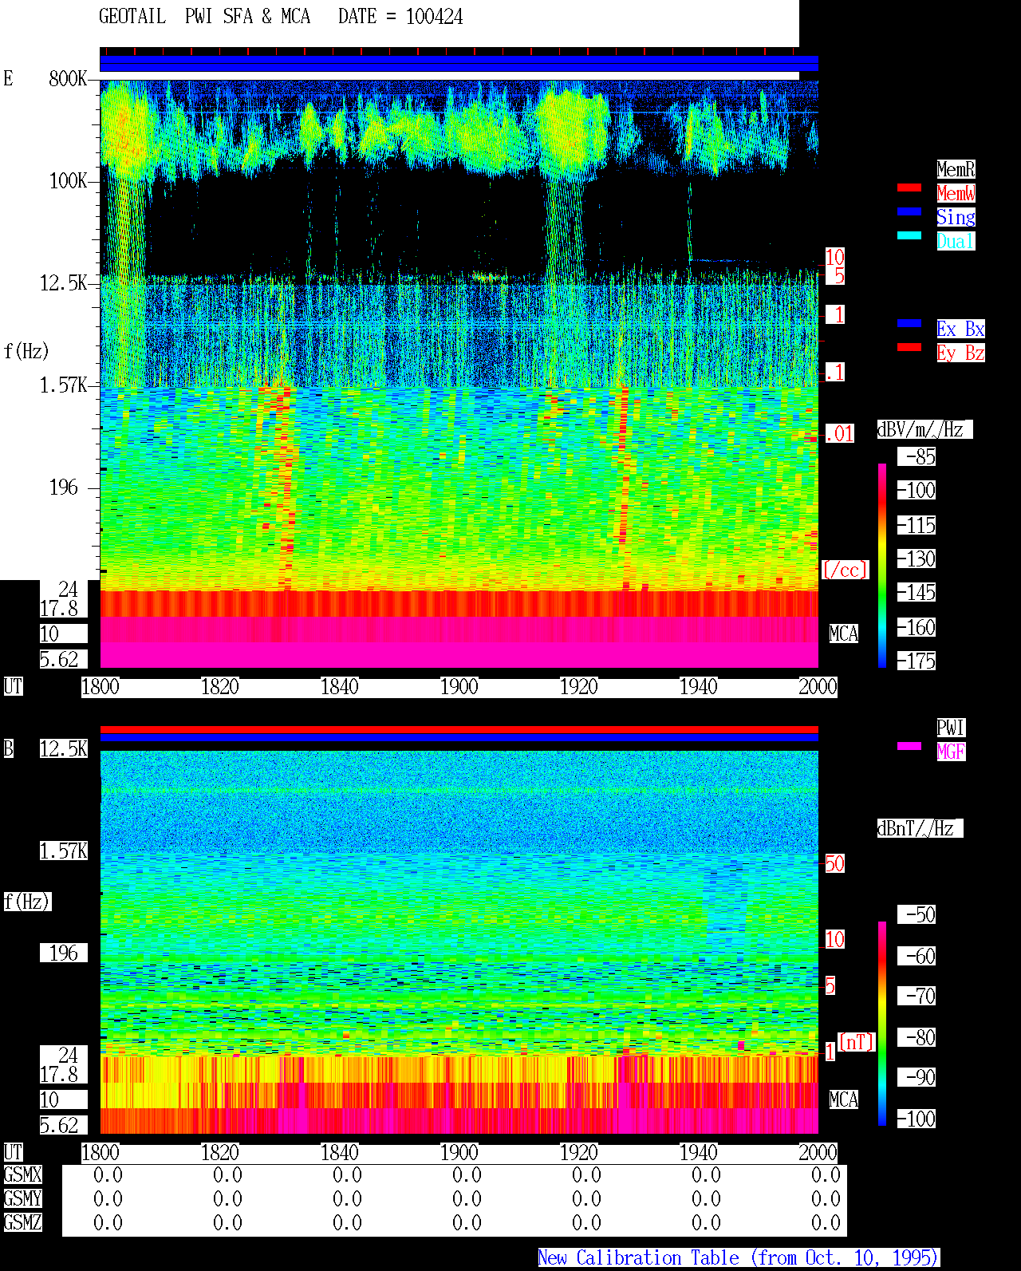
Task: Click the B panel 12.5K frequency label
Action: (64, 748)
